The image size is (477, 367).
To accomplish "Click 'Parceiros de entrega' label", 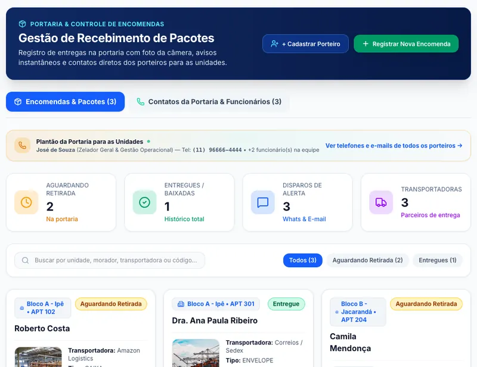I will click(430, 215).
